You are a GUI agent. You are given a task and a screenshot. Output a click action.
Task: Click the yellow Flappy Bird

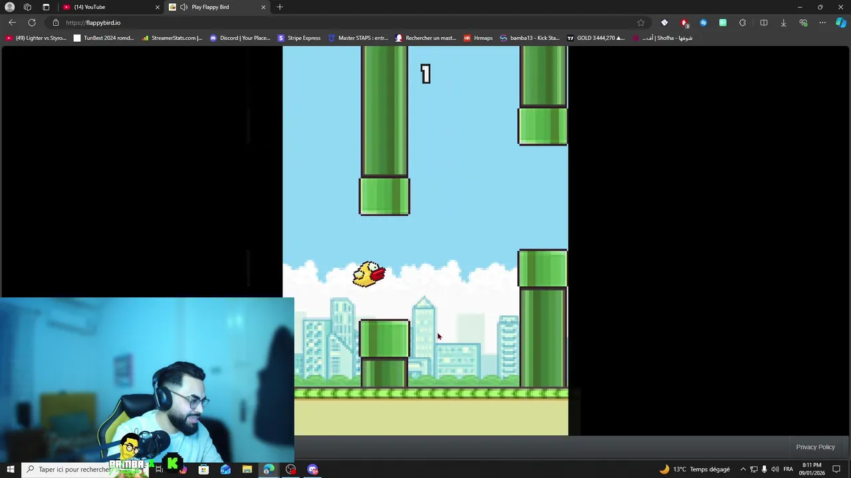(x=369, y=274)
